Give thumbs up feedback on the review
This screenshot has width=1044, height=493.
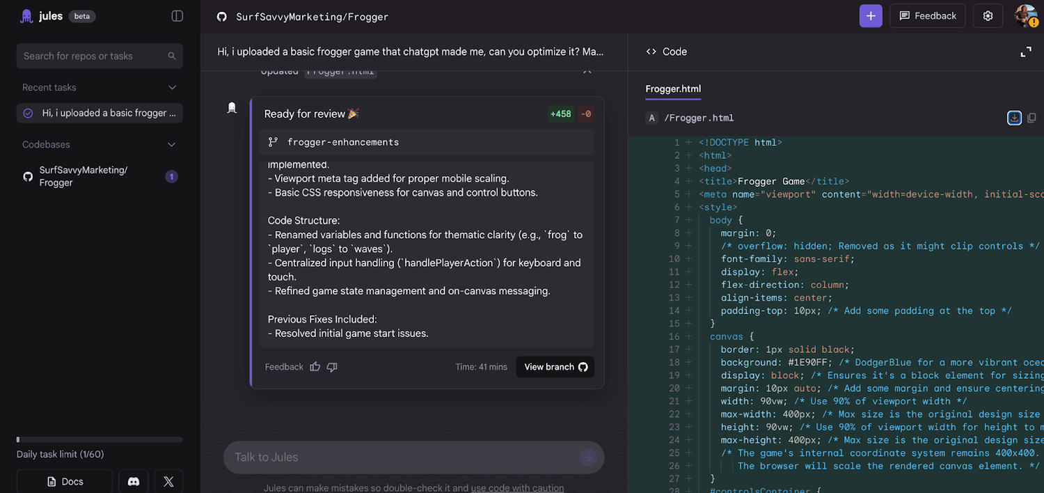(x=315, y=367)
